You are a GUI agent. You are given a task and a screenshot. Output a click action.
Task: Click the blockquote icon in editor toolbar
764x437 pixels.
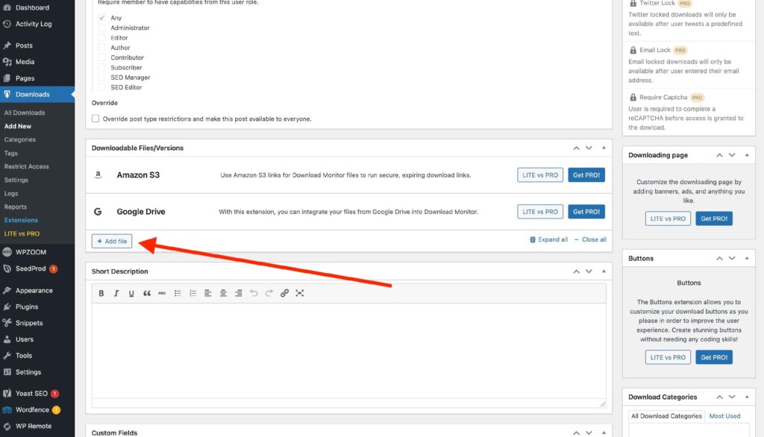[147, 293]
